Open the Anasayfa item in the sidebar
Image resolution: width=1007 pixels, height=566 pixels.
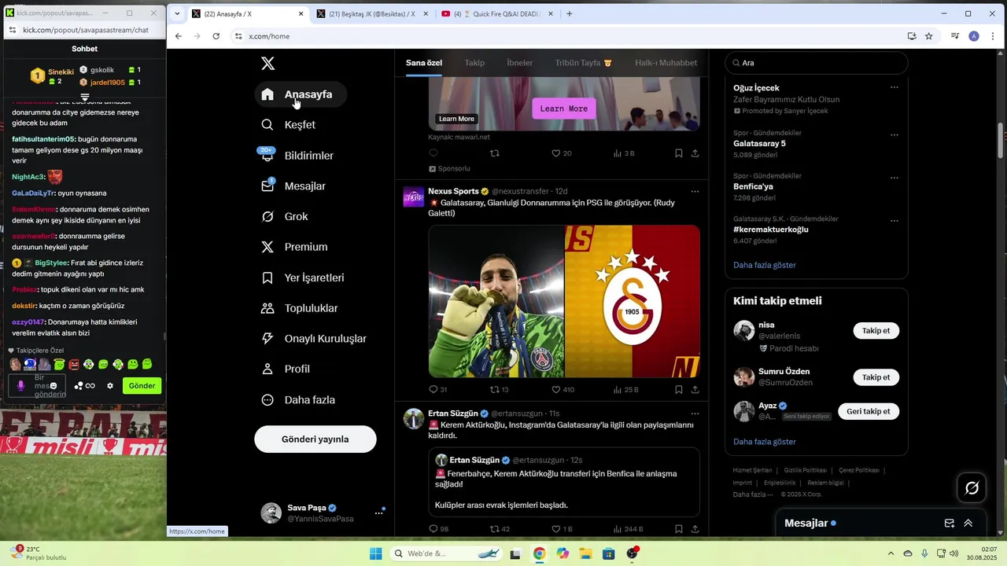(x=301, y=94)
